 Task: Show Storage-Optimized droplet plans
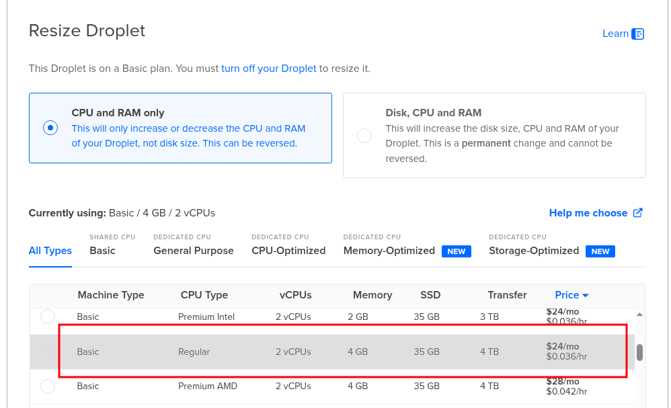(x=535, y=251)
